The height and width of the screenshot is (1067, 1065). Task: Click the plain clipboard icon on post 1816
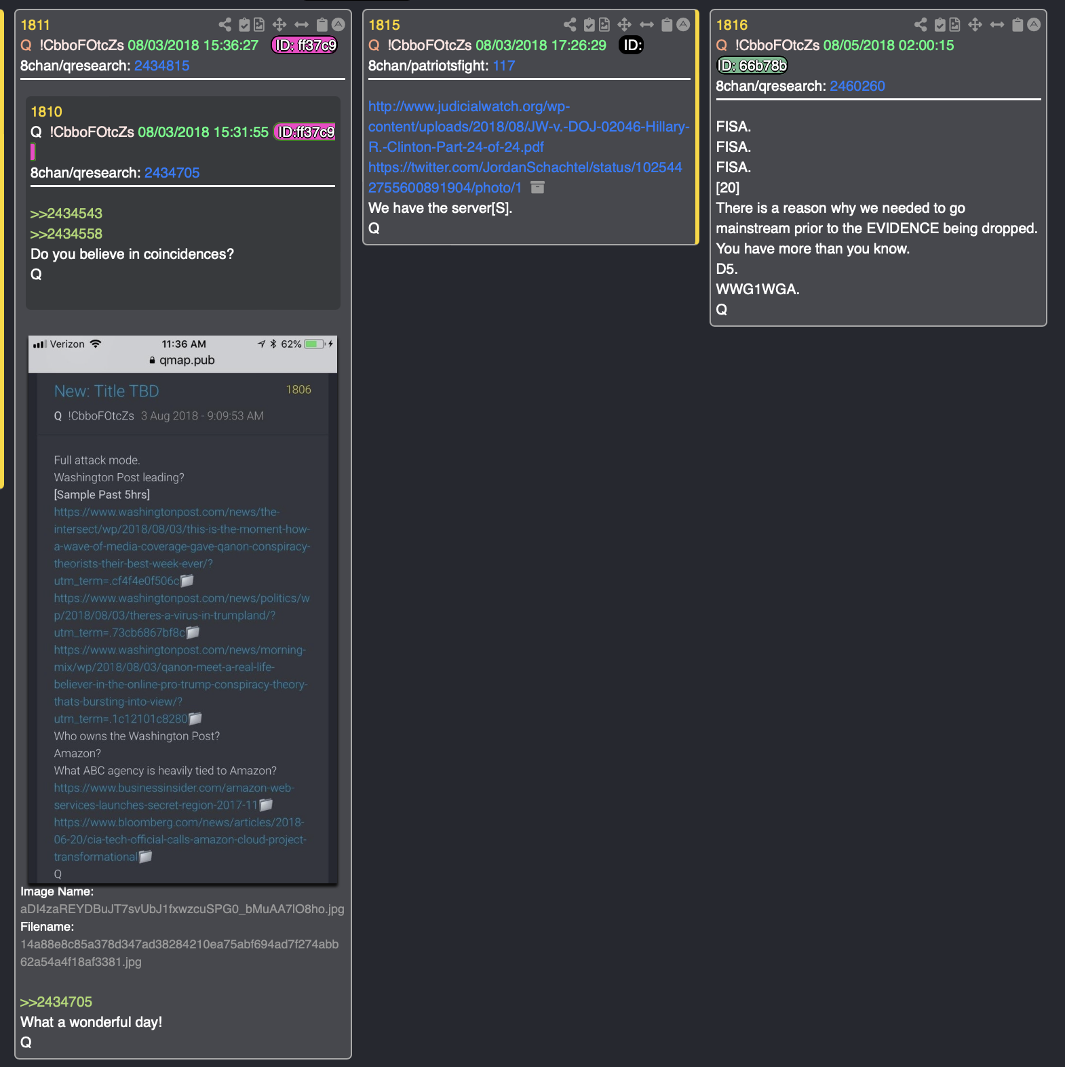(x=1018, y=25)
